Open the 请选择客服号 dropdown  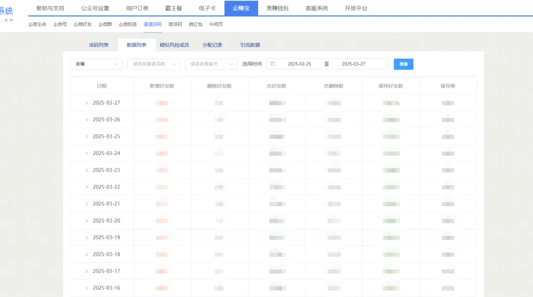[211, 64]
